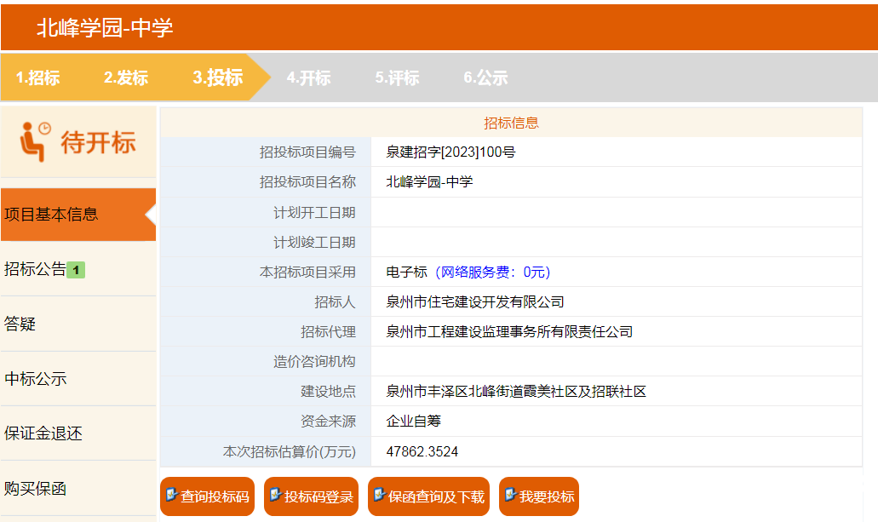Image resolution: width=878 pixels, height=522 pixels.
Task: Click location 泉州市丰泽区北峰街道霞美社区及招联社区
Action: pos(516,392)
